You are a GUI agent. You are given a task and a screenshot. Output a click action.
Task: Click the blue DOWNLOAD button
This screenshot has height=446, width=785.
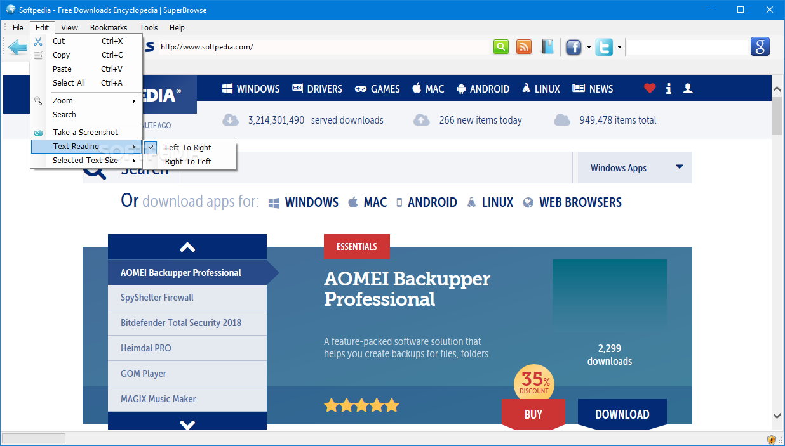pos(622,414)
